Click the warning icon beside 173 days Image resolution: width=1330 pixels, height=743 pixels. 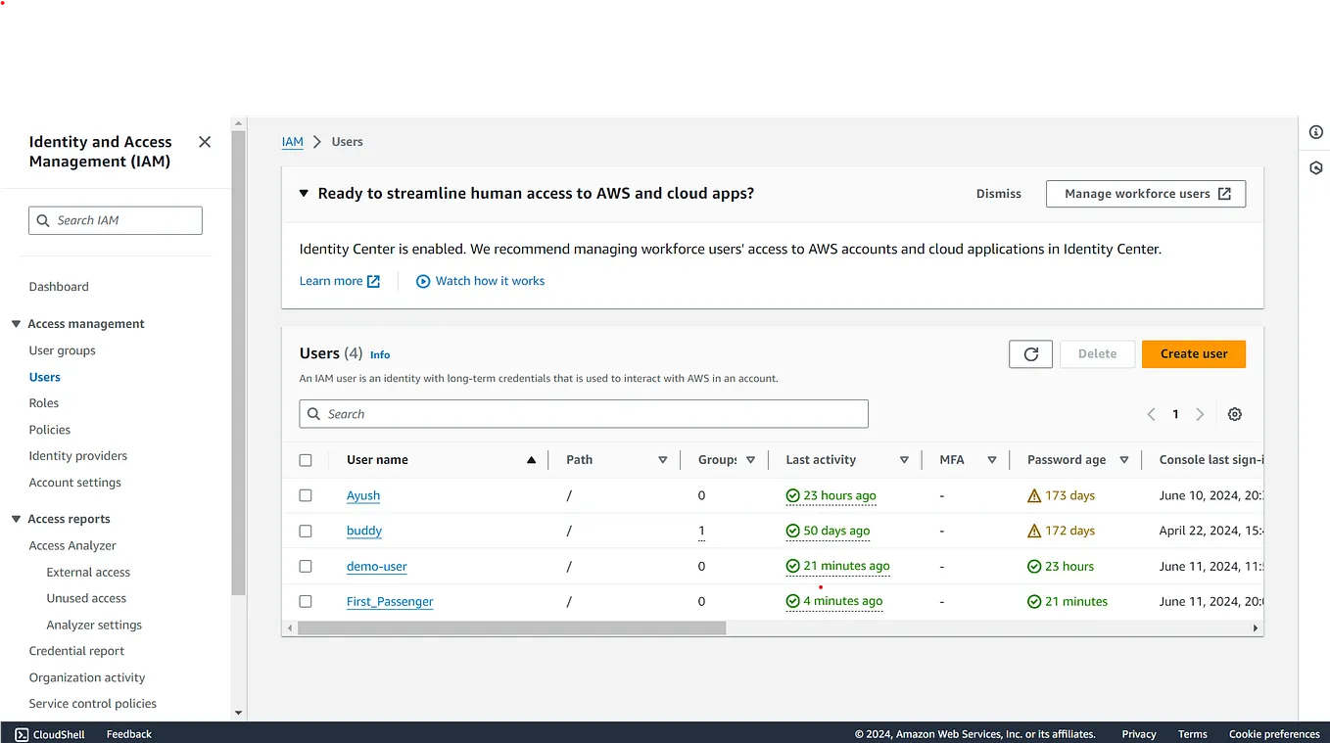pyautogui.click(x=1035, y=495)
